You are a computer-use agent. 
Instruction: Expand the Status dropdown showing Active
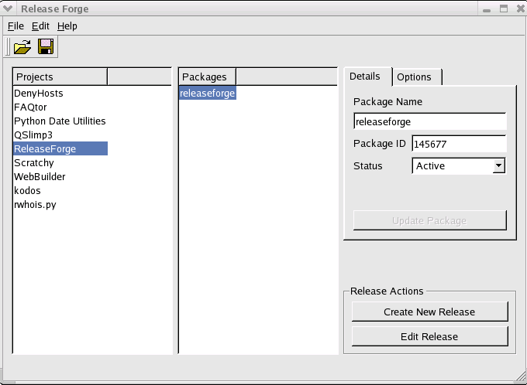coord(459,165)
